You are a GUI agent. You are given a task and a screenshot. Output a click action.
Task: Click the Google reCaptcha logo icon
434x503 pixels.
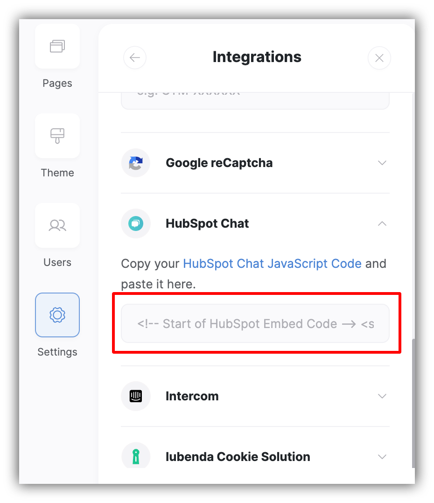[135, 163]
